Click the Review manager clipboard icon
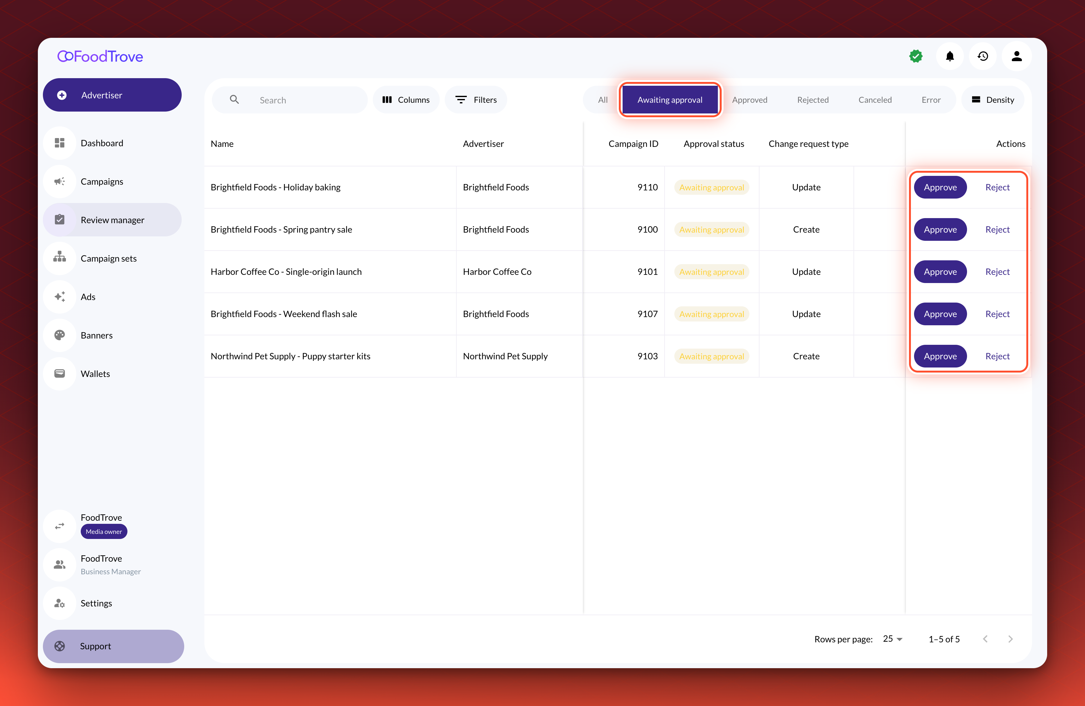Screen dimensions: 1085x706 [x=59, y=220]
